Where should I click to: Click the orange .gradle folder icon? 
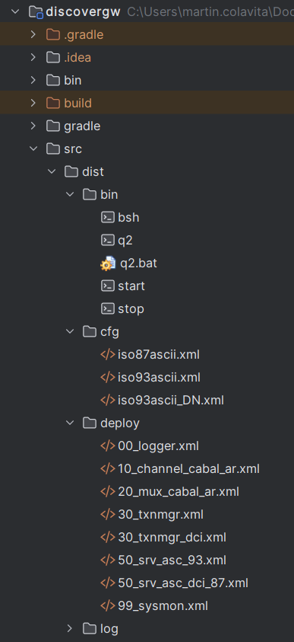(x=53, y=35)
